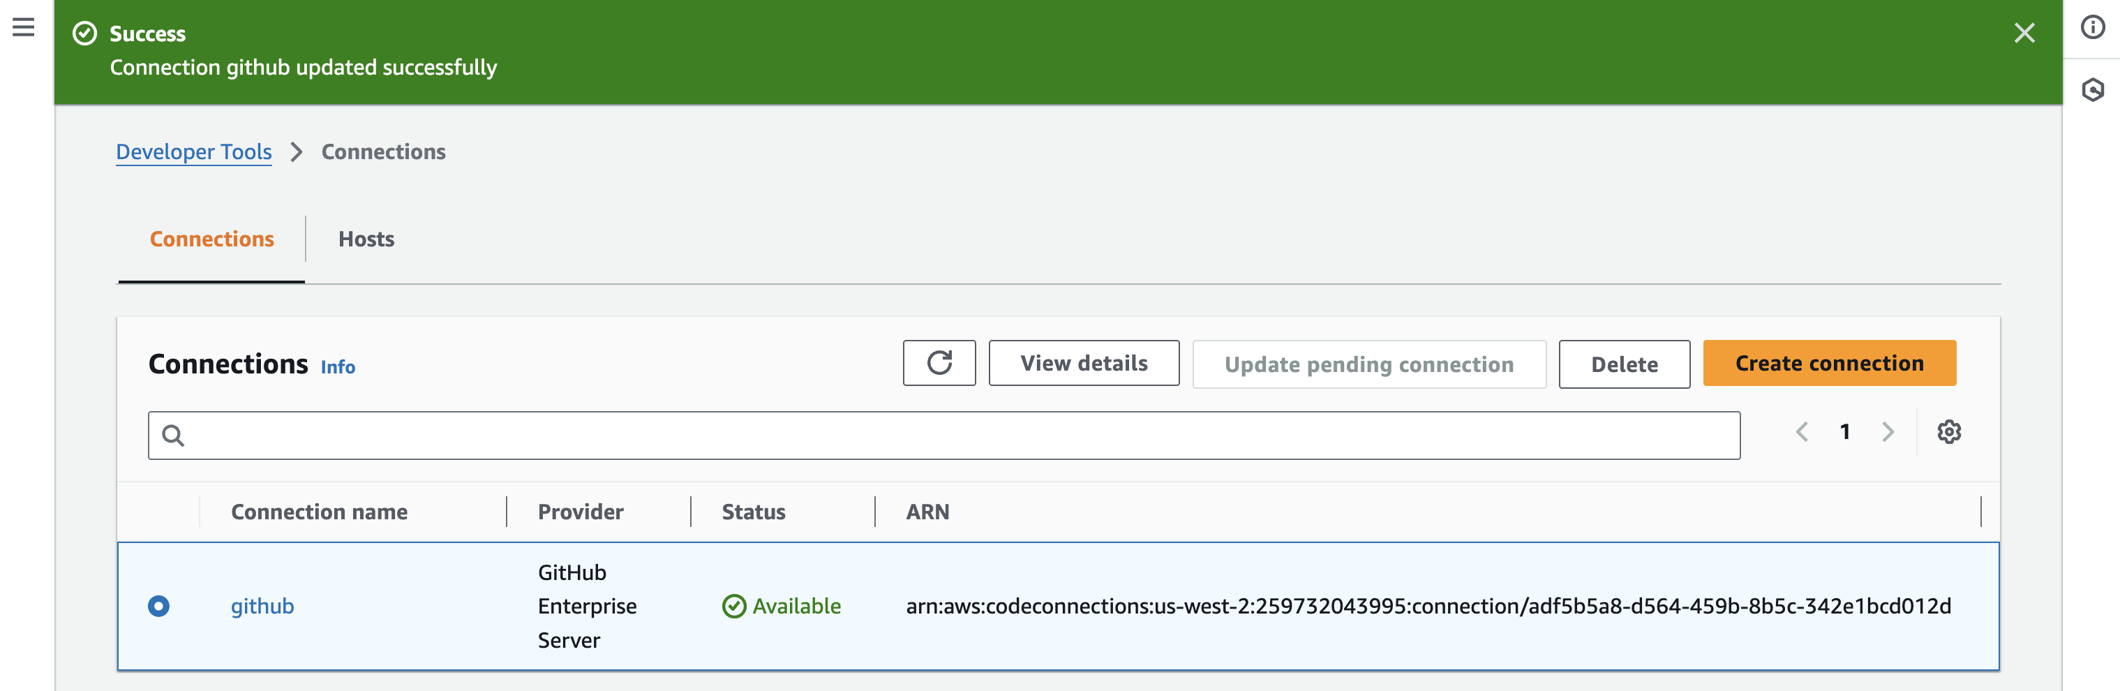This screenshot has height=691, width=2120.
Task: Click the Available status text
Action: 797,606
